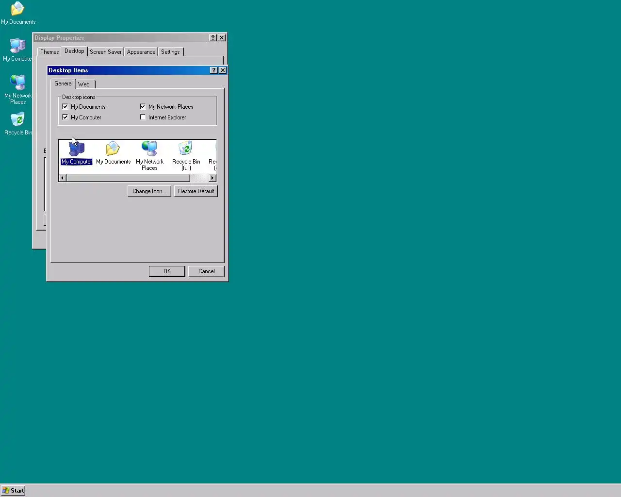Viewport: 621px width, 497px height.
Task: Open Screen Saver tab in Display Properties
Action: tap(106, 52)
